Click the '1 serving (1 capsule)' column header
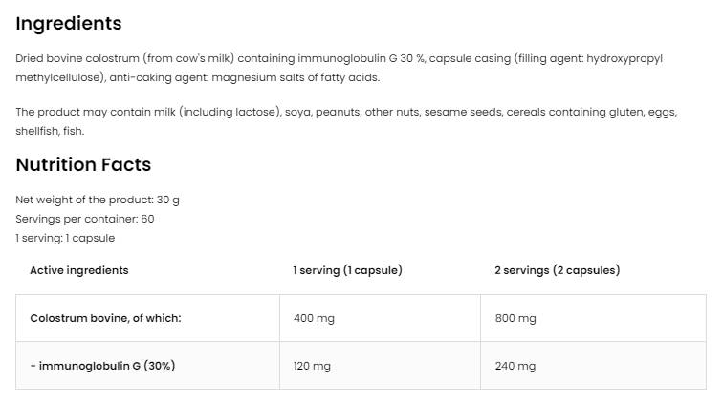Viewport: 723px width, 403px height. pyautogui.click(x=347, y=270)
